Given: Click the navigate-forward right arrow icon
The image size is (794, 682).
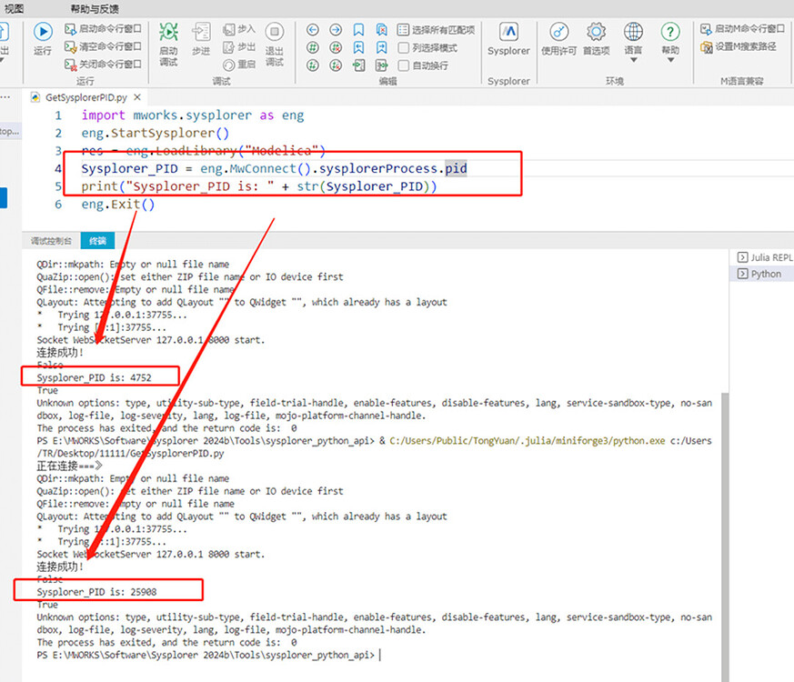Looking at the screenshot, I should [336, 30].
